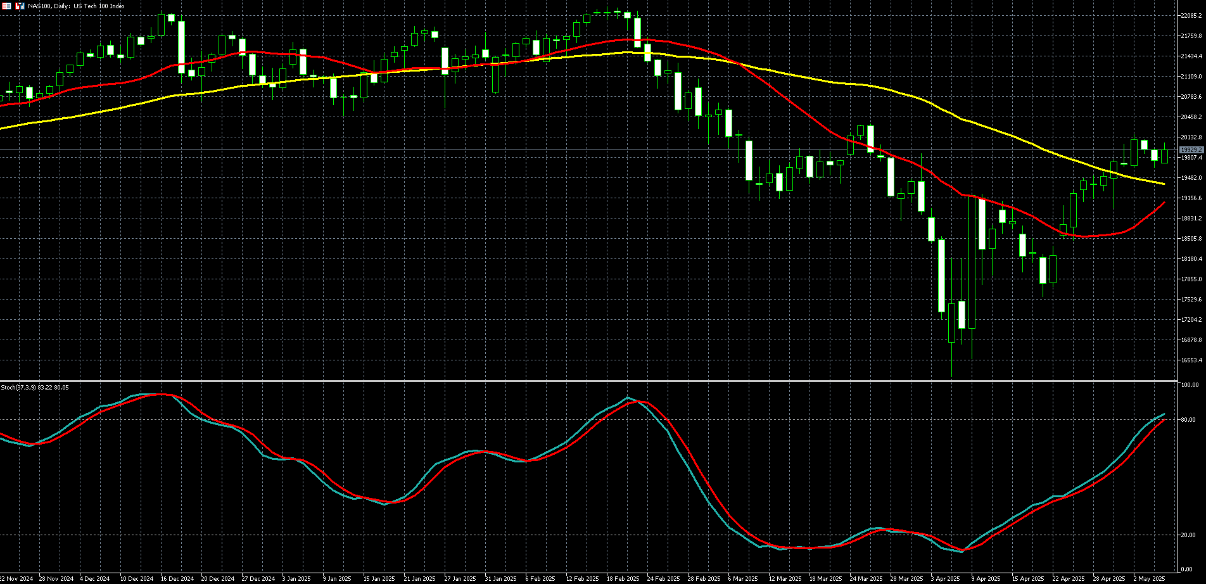This screenshot has width=1206, height=584.
Task: Click the red-white-grey icon left of NAS100 title
Action: pyautogui.click(x=20, y=6)
